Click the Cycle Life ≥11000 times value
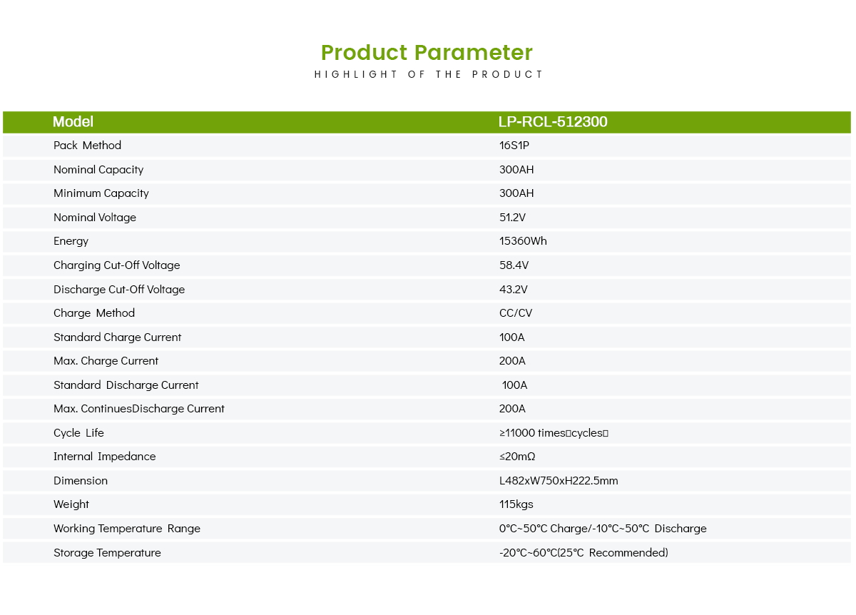Image resolution: width=856 pixels, height=615 pixels. [554, 433]
